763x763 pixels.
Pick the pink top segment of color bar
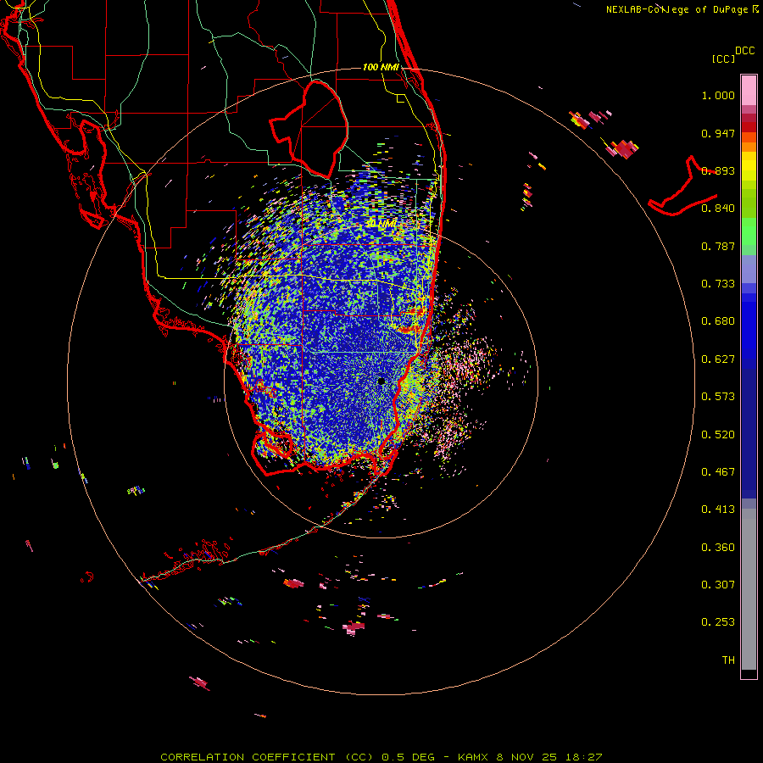[x=749, y=90]
